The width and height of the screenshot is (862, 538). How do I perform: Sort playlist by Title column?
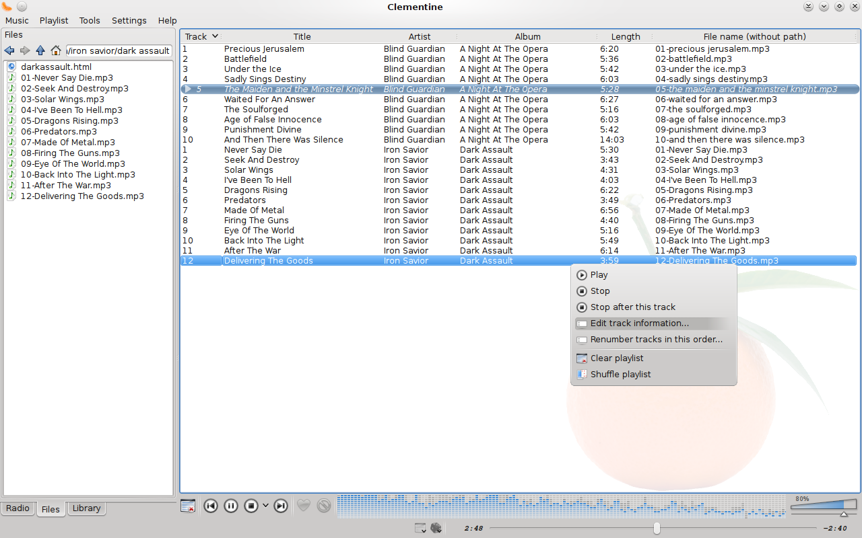(x=302, y=36)
